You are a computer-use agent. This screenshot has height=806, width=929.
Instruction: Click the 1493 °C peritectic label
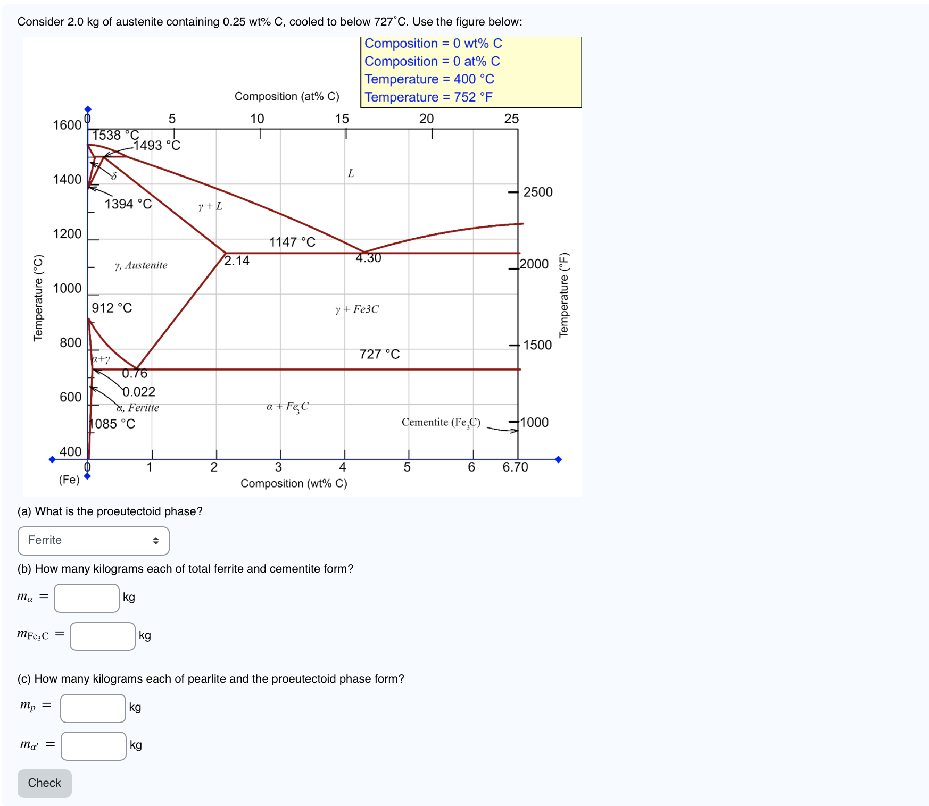157,145
